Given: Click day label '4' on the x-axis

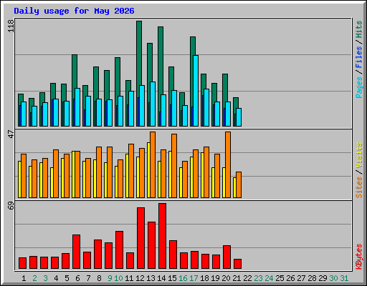Looking at the screenshot, I should [x=56, y=278].
